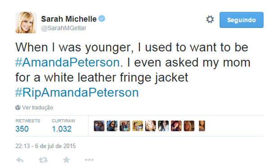Click the Sarah Michelle display name
279x168 pixels.
pos(69,19)
